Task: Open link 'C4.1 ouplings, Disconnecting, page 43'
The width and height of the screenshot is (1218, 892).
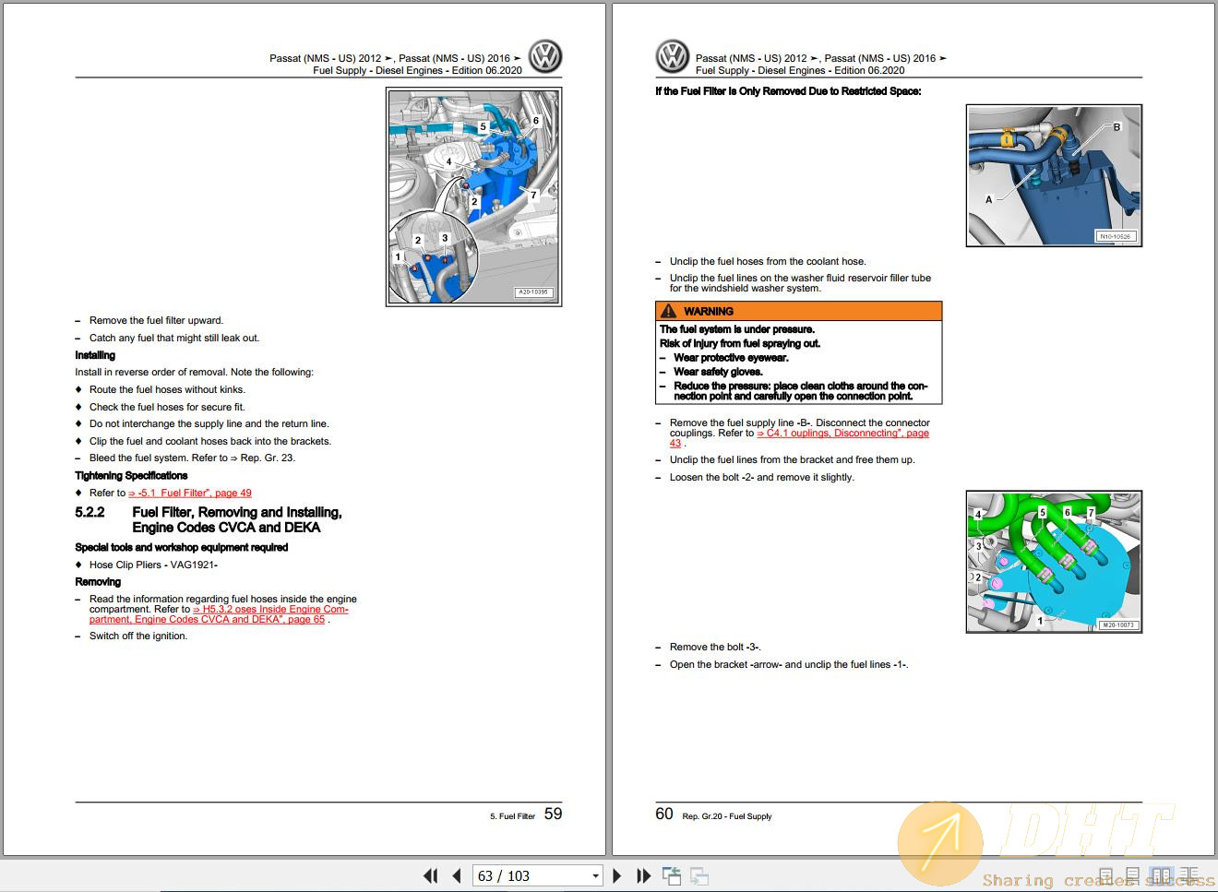Action: [799, 438]
